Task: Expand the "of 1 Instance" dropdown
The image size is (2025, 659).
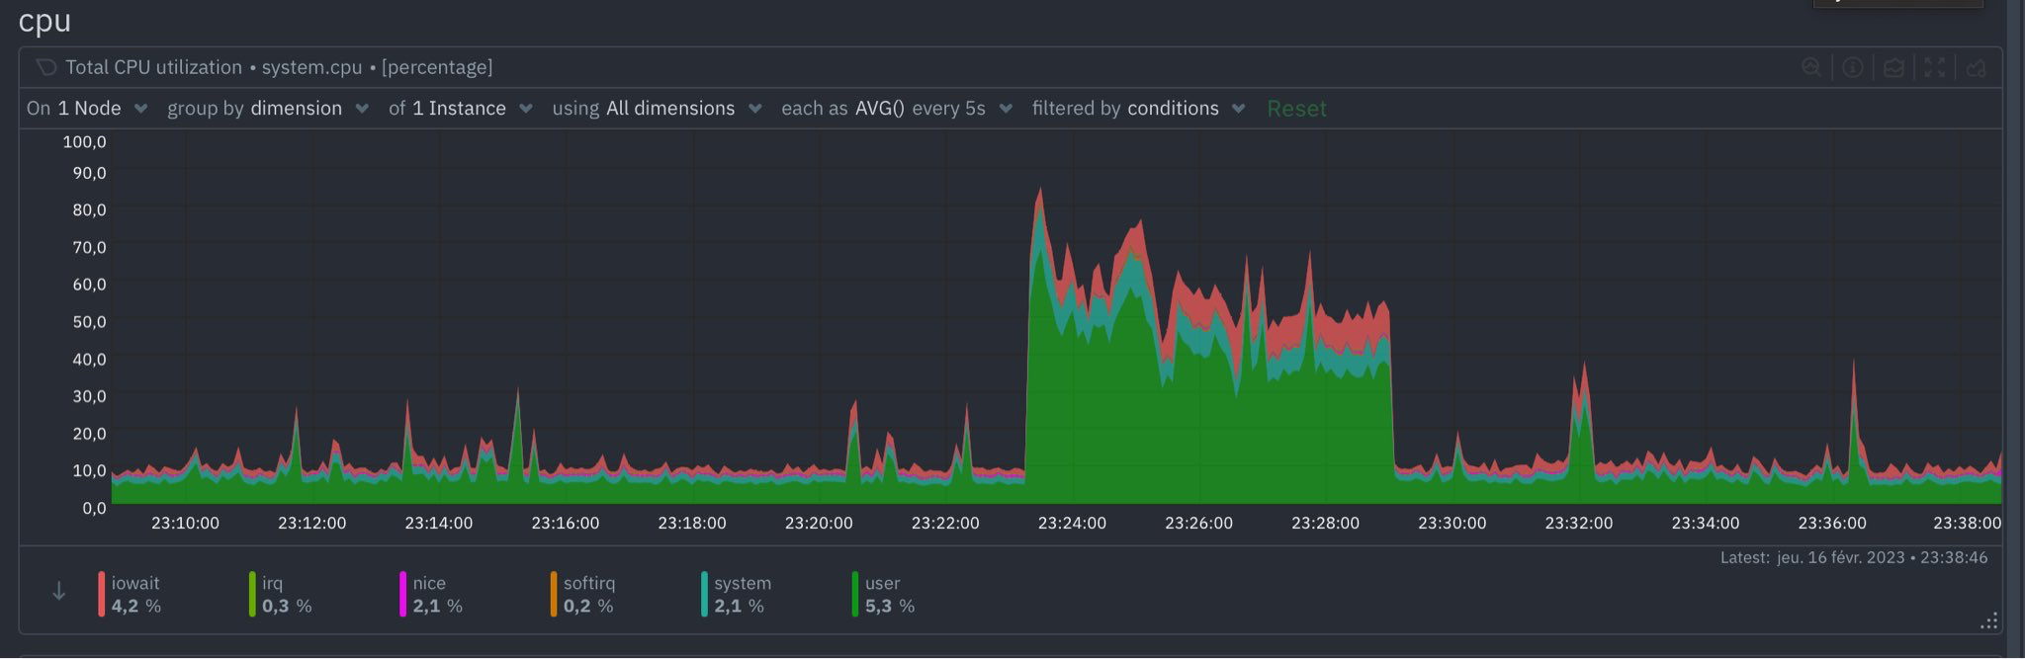Action: click(460, 109)
